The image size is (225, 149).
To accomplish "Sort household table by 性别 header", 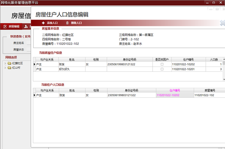I will 96,59.
